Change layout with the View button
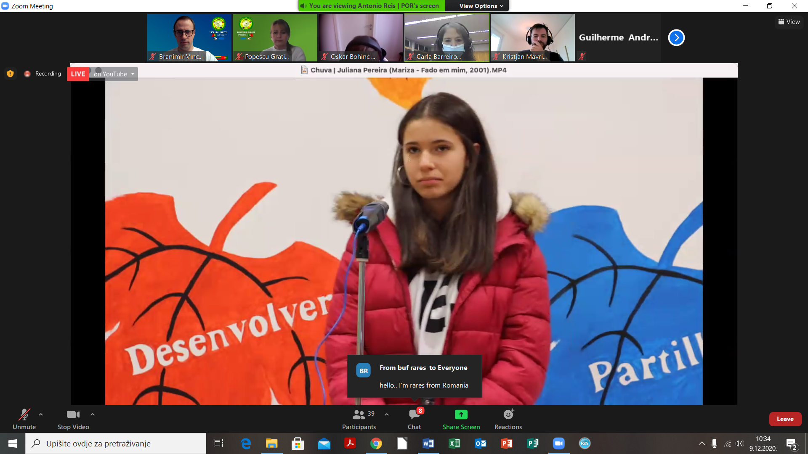The height and width of the screenshot is (454, 808). [x=789, y=22]
